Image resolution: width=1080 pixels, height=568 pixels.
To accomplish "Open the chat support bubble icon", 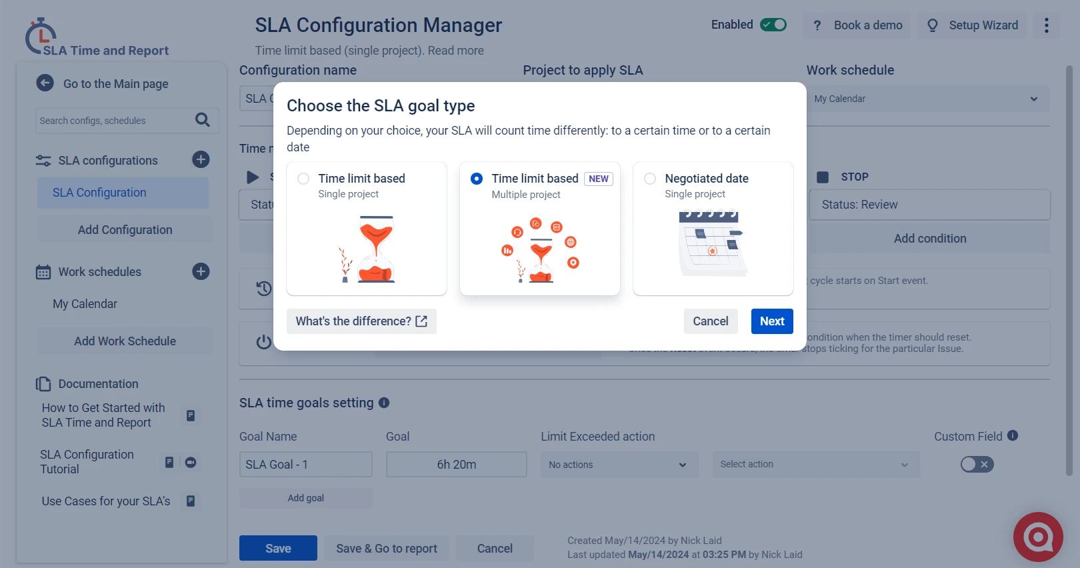I will (1037, 537).
